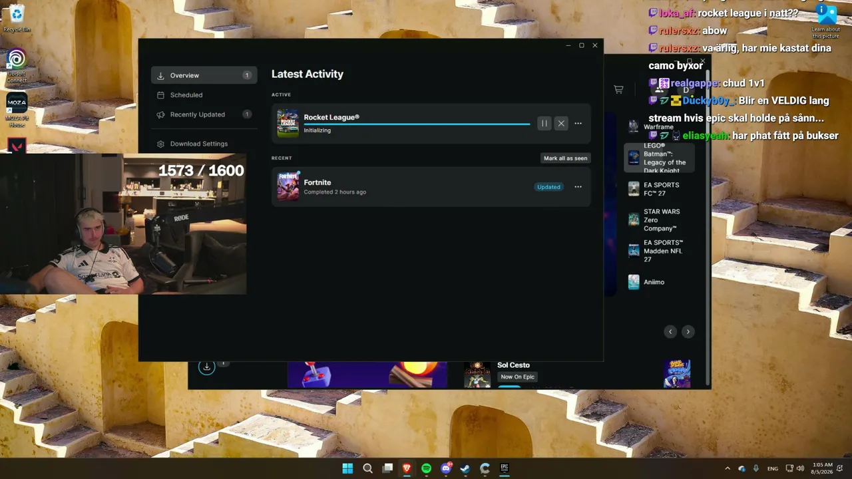
Task: Open the Windows Start menu
Action: pyautogui.click(x=347, y=468)
